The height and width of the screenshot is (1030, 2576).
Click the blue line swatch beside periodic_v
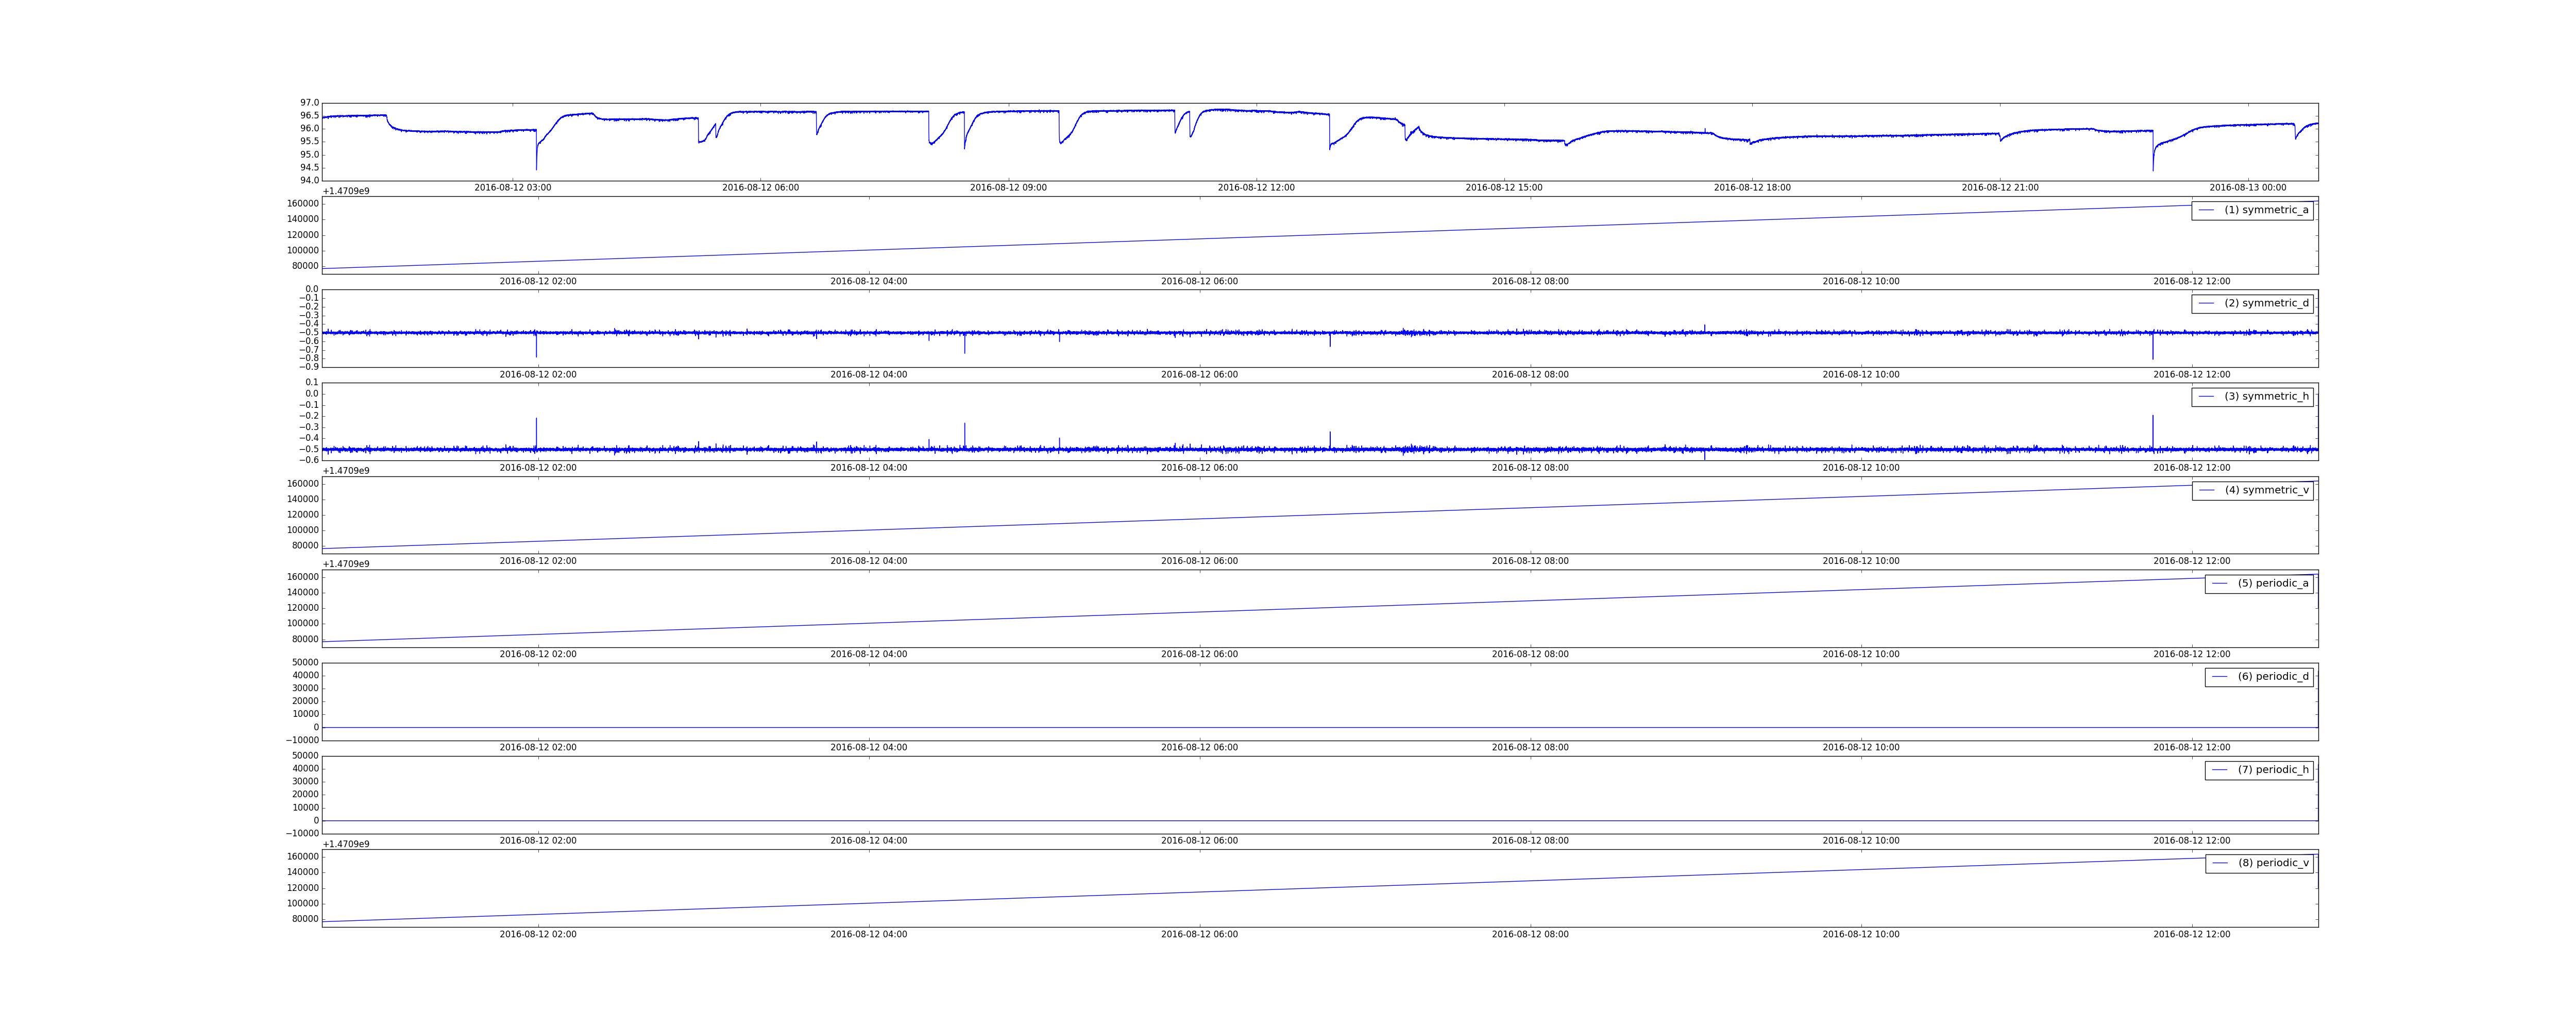2220,863
